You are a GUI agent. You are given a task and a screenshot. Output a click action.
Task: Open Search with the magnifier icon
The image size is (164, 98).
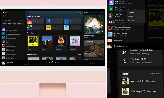[3, 16]
